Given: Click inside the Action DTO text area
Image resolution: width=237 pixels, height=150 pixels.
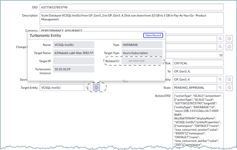Looking at the screenshot, I should 198,120.
